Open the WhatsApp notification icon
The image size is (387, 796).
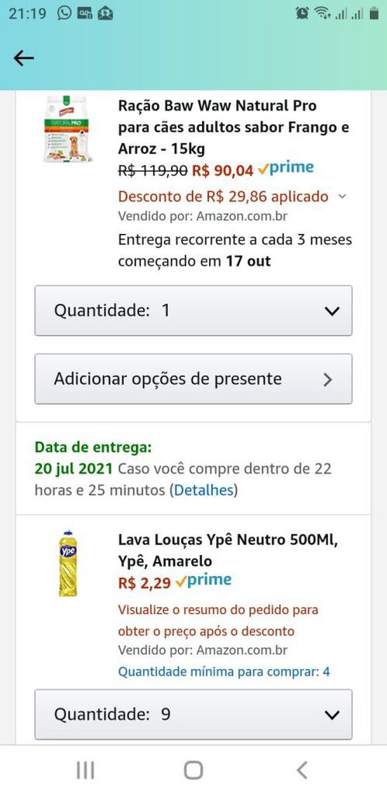64,13
